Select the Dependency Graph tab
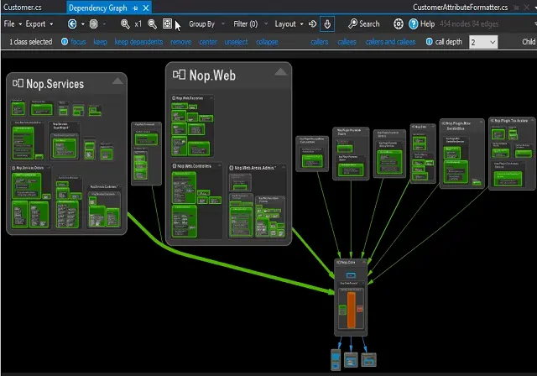This screenshot has height=376, width=537. tap(98, 8)
